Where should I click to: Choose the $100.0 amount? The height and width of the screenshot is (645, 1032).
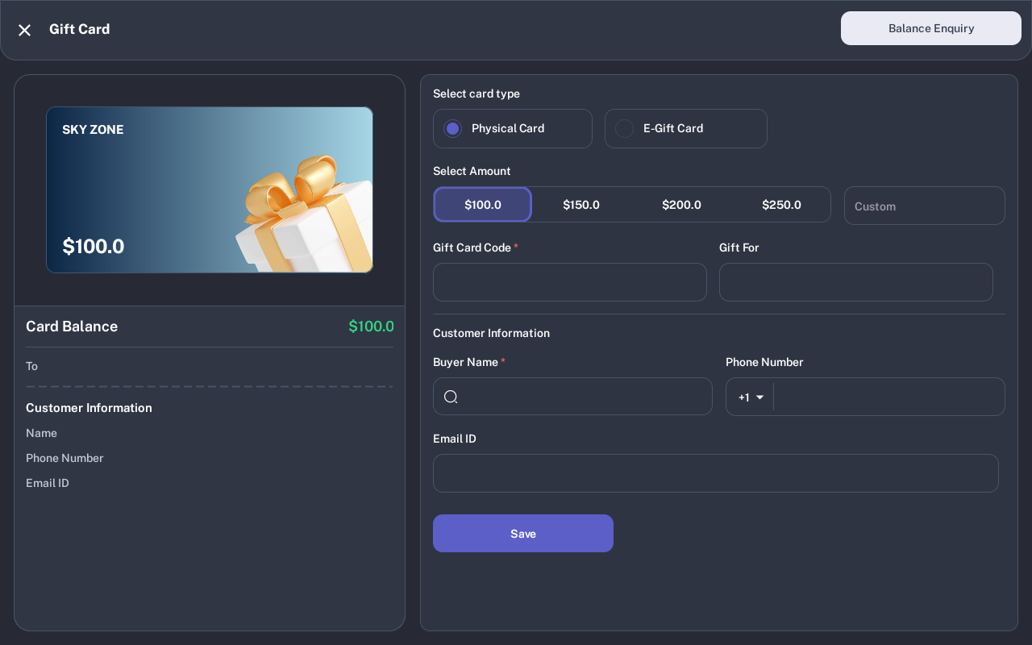point(483,205)
